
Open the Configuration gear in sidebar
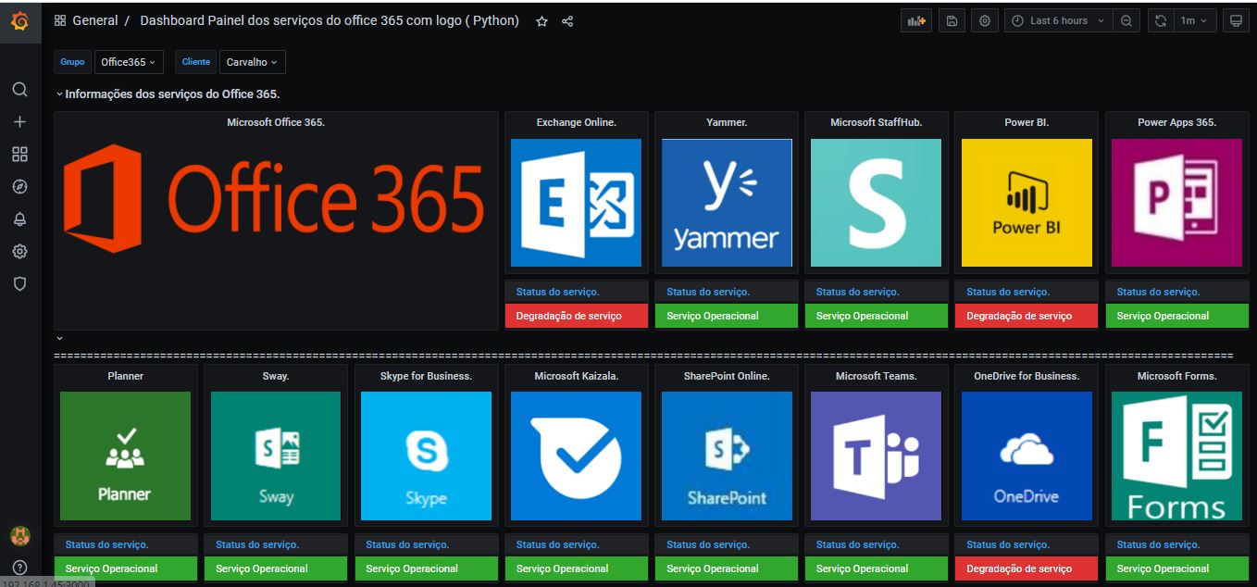click(x=19, y=252)
